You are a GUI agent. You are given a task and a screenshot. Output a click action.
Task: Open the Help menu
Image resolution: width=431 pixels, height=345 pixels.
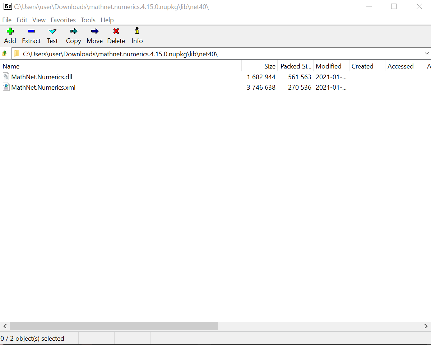coord(107,20)
